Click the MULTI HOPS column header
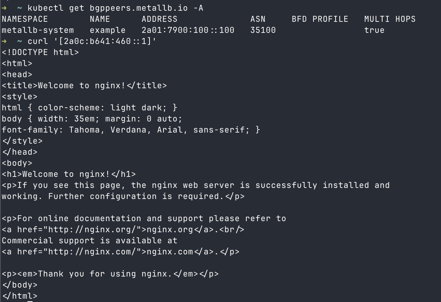 [x=390, y=19]
